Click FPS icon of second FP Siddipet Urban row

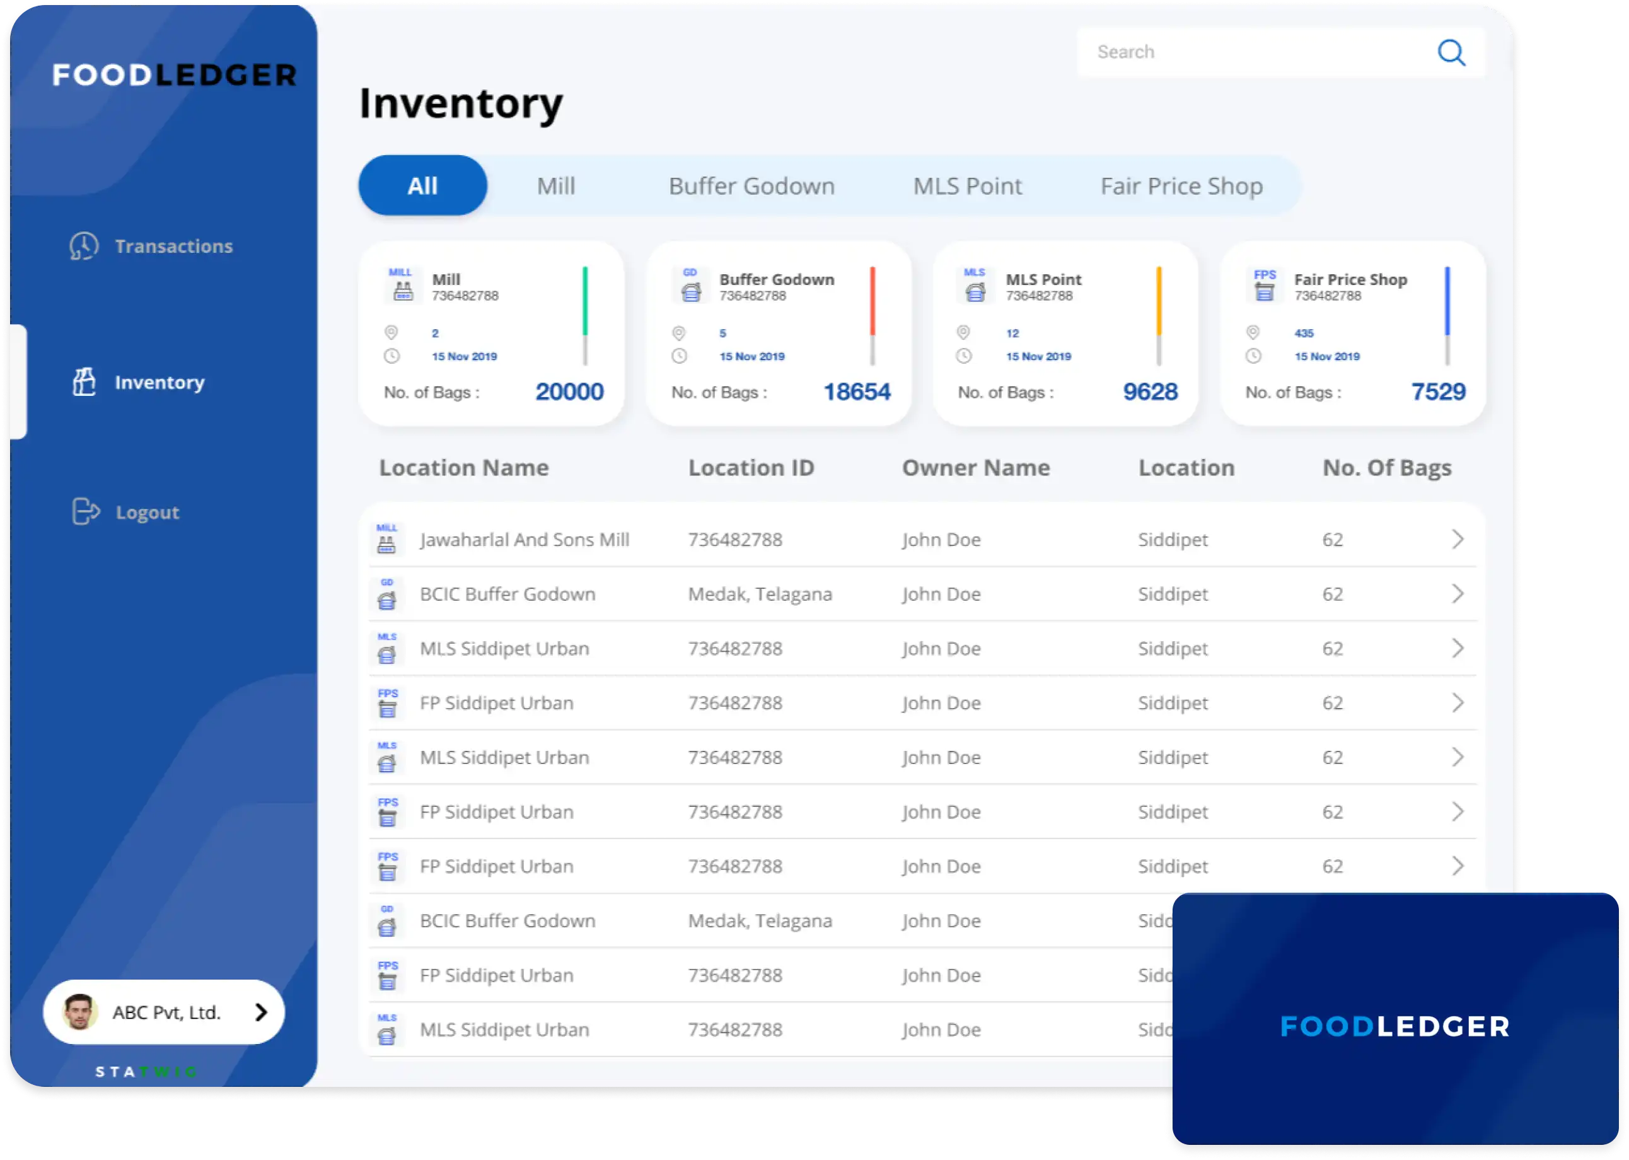click(x=388, y=812)
